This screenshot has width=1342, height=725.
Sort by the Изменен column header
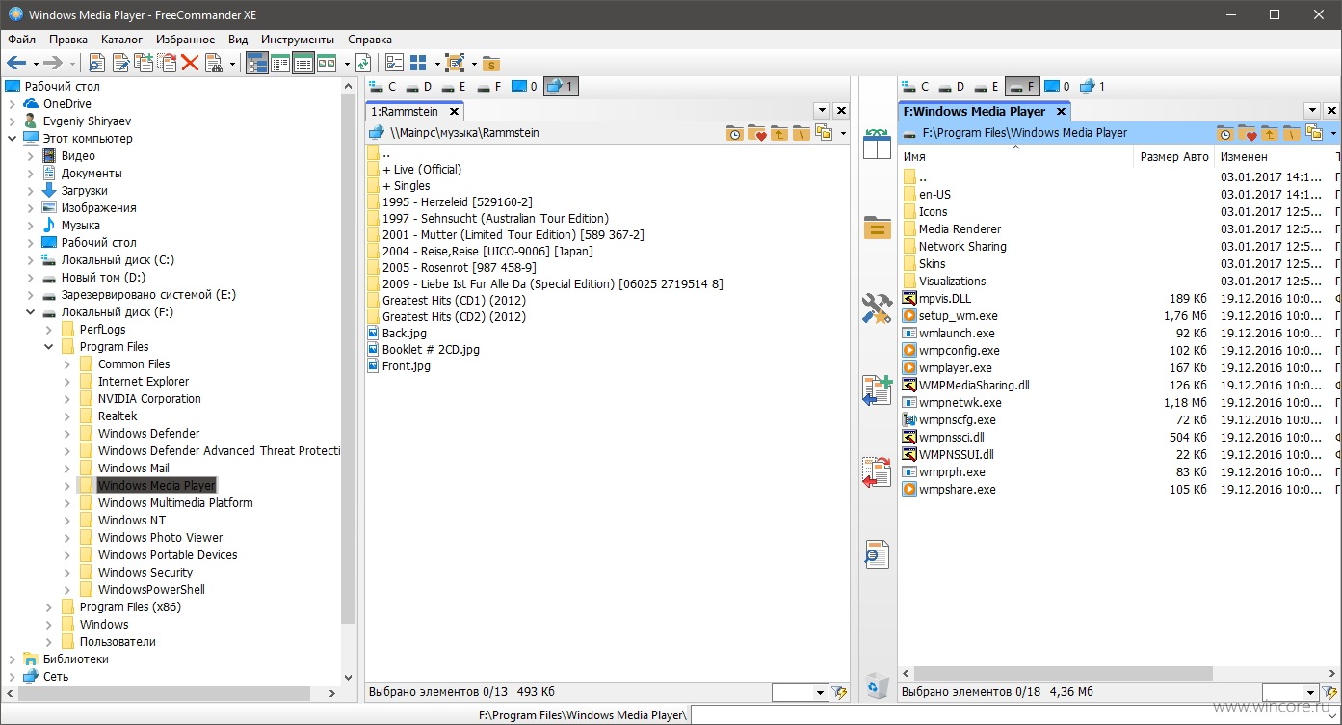tap(1273, 156)
